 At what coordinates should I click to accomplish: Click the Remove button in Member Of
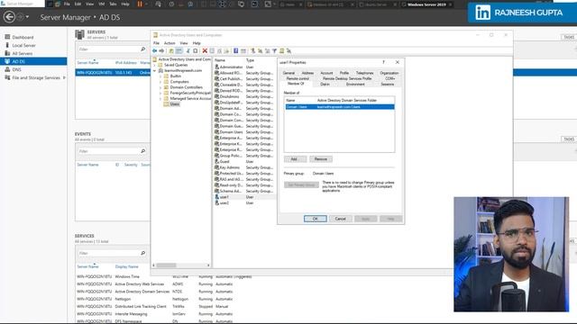(321, 159)
